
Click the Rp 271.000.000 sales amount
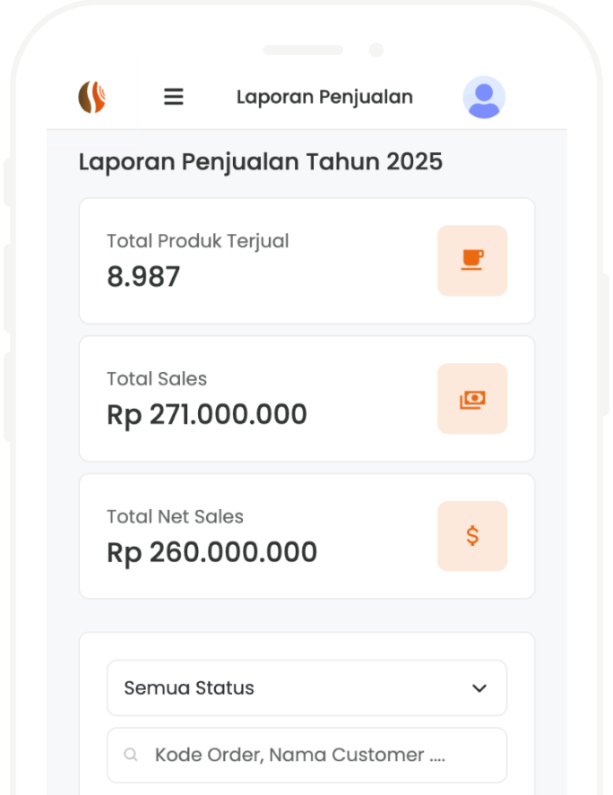[207, 414]
